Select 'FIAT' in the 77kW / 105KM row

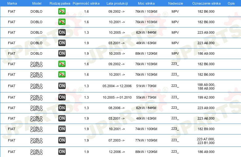coord(12,140)
